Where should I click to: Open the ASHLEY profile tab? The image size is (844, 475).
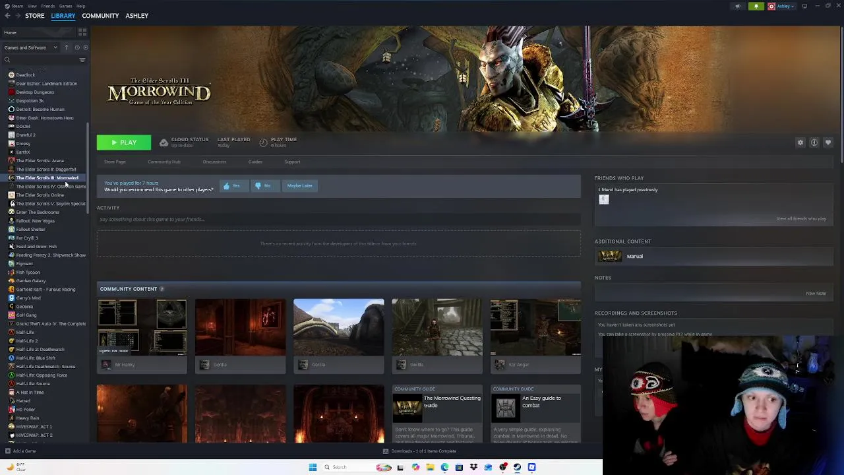tap(137, 16)
